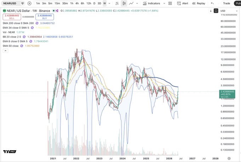Click the BB 20 close indicator legend
Image resolution: width=241 pixels, height=162 pixels.
tap(12, 37)
